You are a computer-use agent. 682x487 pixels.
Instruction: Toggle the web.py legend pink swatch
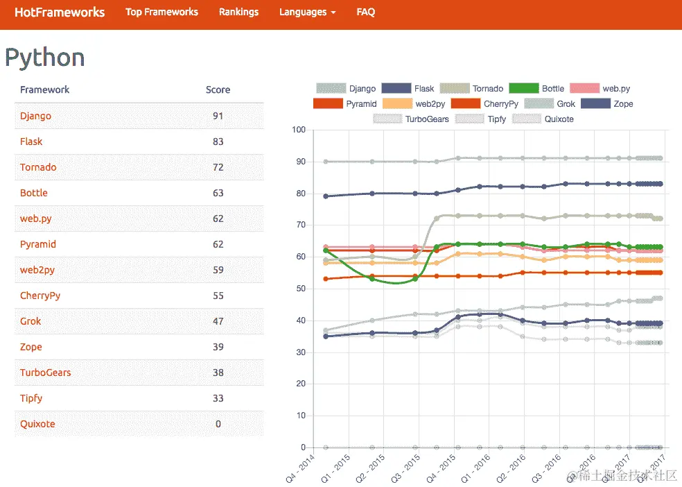tap(584, 88)
